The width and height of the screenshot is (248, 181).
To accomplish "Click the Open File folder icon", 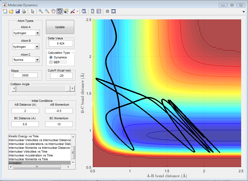I will click(x=11, y=11).
